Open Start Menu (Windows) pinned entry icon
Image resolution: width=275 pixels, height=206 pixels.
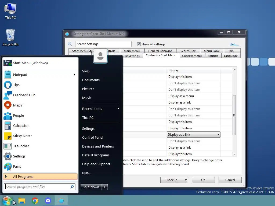8,63
